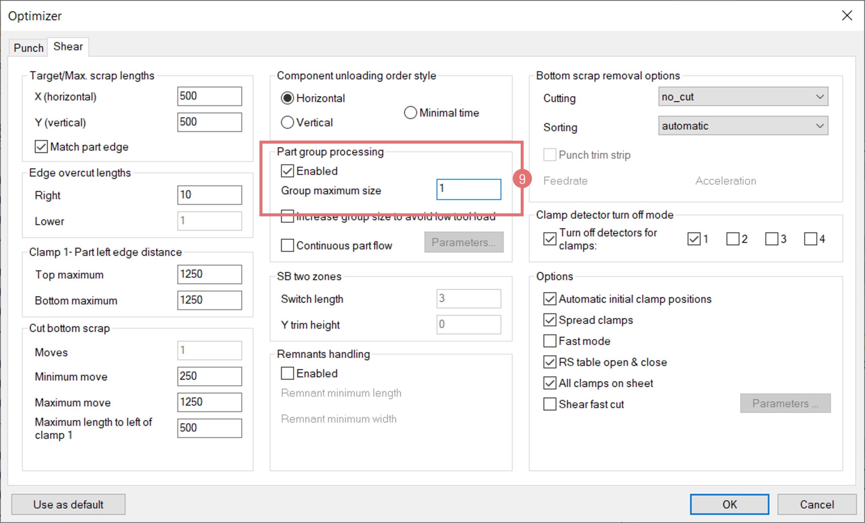Image resolution: width=865 pixels, height=523 pixels.
Task: Toggle Fast mode option
Action: click(x=549, y=341)
